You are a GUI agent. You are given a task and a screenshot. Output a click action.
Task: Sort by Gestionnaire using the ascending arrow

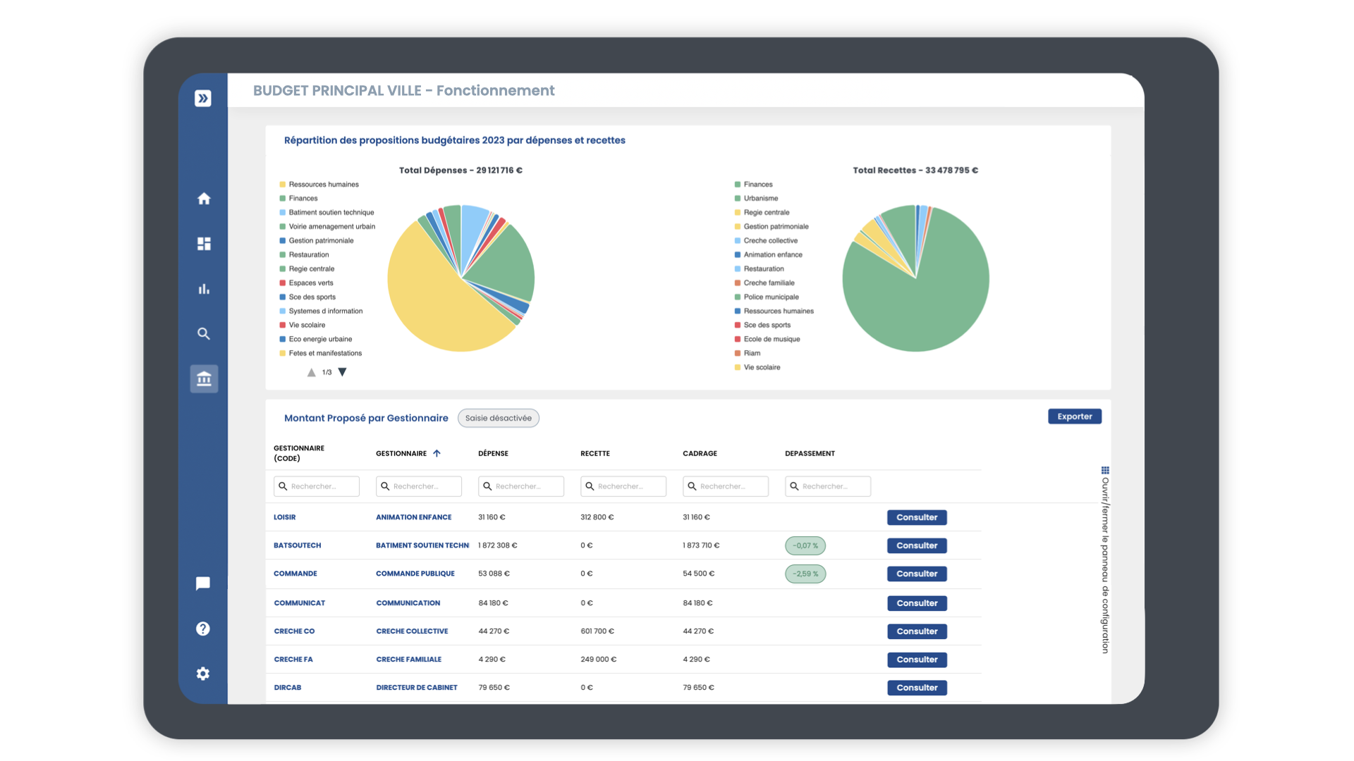point(437,453)
